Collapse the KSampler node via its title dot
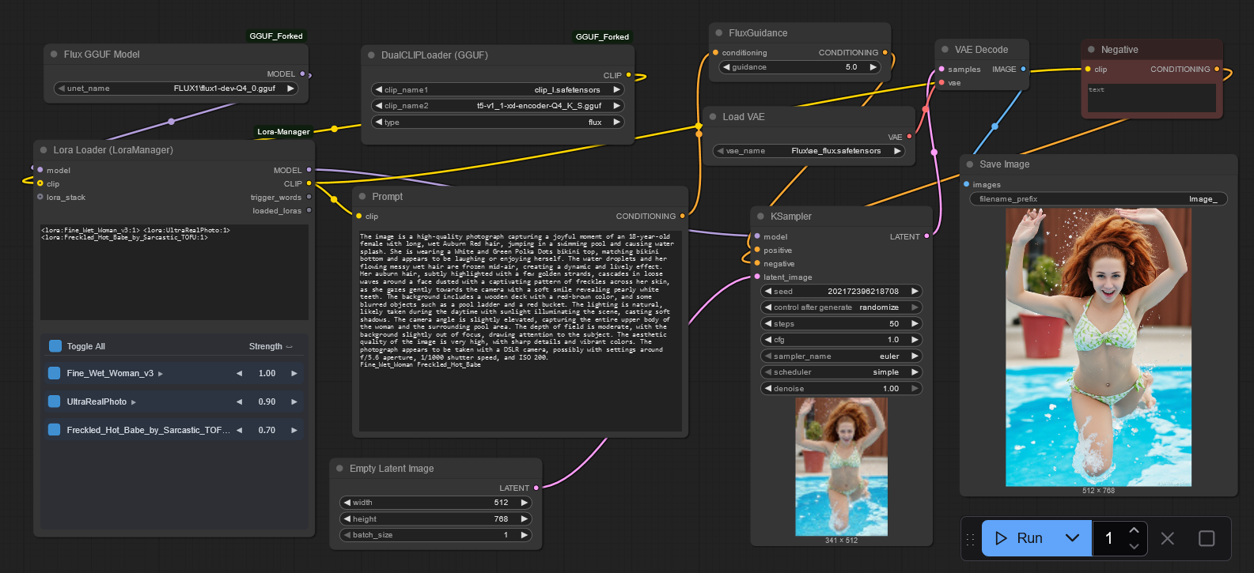Viewport: 1254px width, 573px height. [760, 217]
